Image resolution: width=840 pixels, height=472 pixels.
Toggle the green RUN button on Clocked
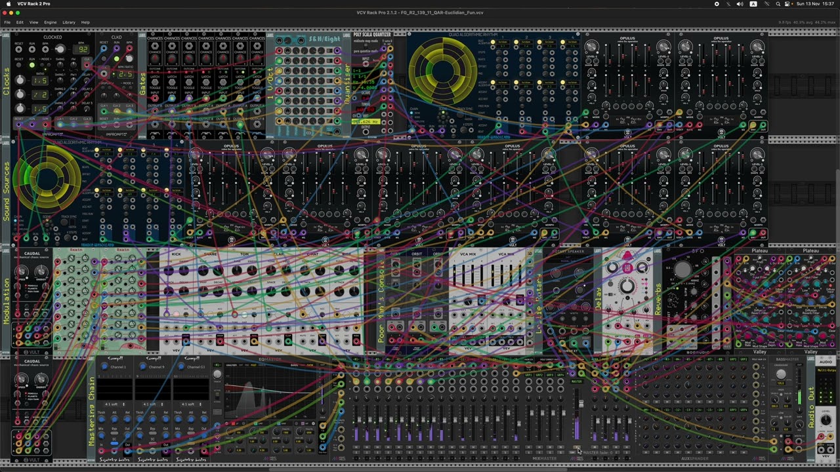point(32,66)
